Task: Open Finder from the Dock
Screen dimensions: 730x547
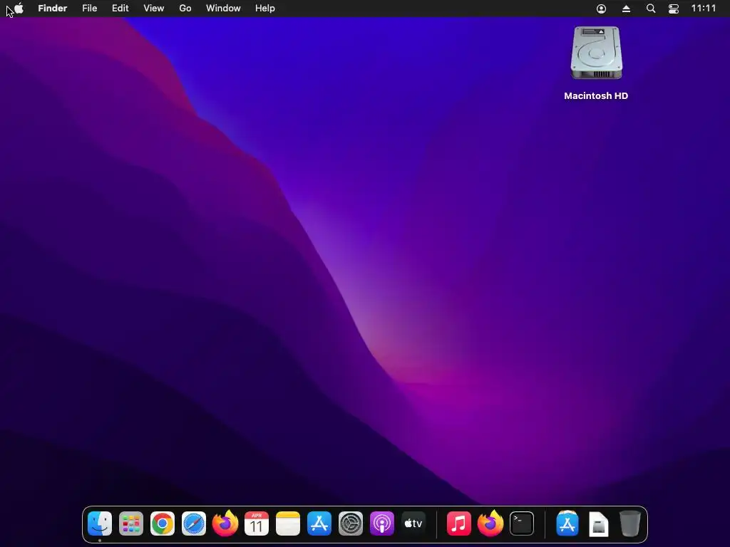Action: (100, 523)
